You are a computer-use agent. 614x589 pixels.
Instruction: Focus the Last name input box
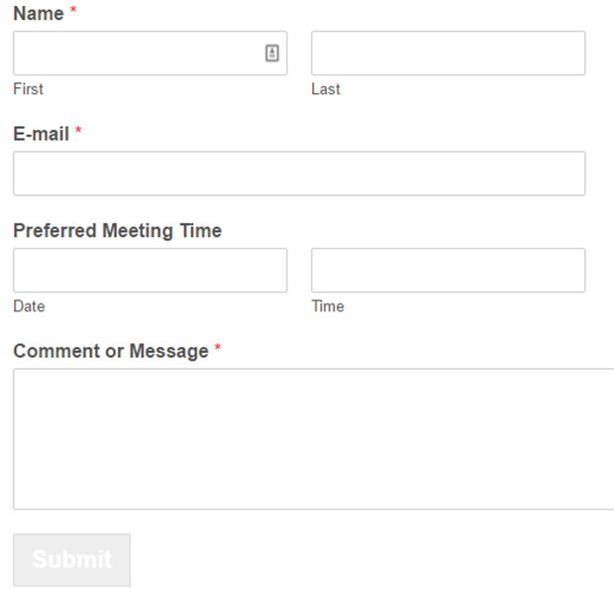[448, 53]
